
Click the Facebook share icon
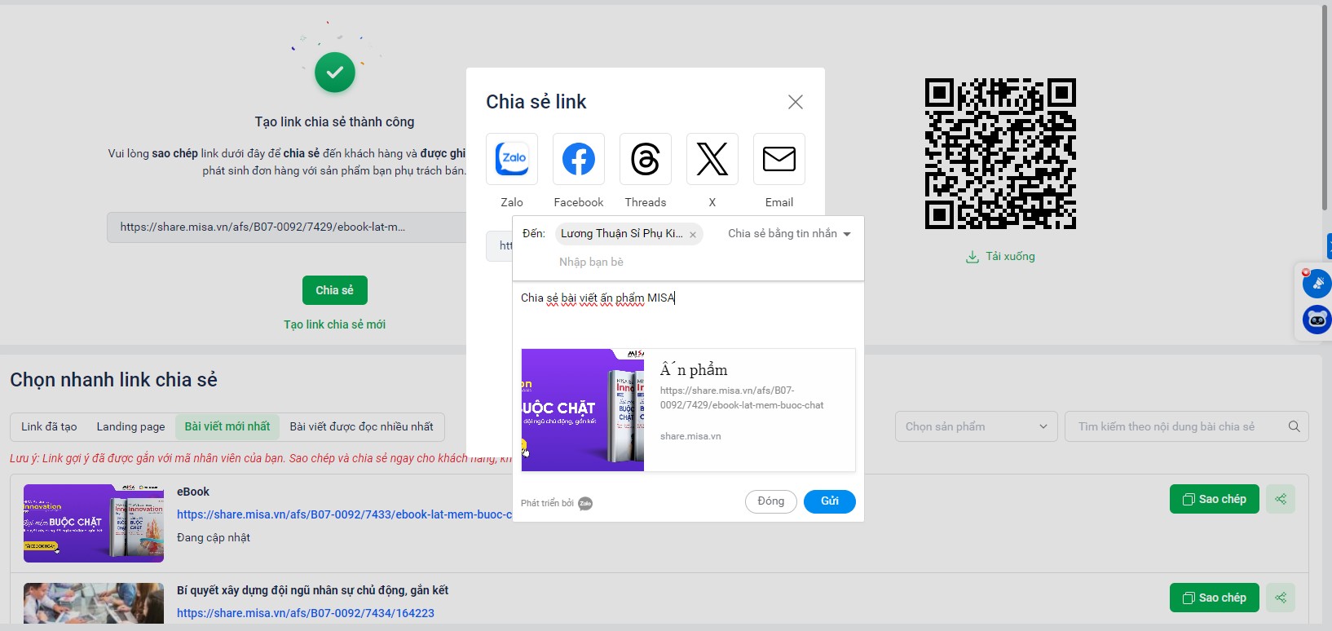(x=579, y=159)
